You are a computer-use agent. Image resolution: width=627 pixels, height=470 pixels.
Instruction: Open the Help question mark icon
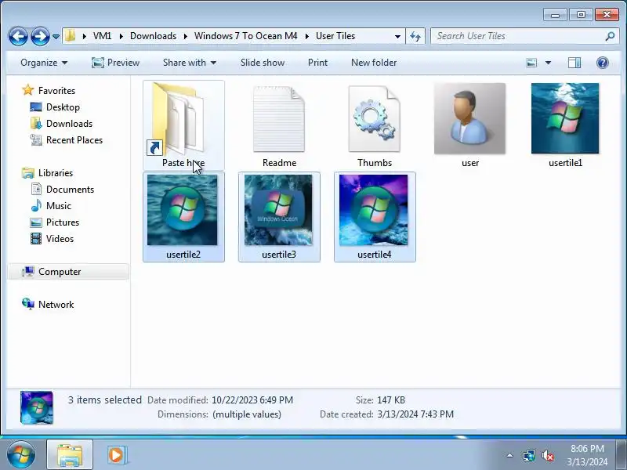tap(602, 63)
